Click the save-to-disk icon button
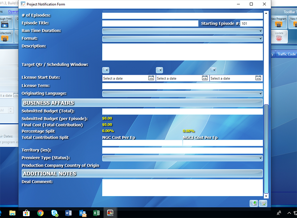Viewport: 297px width, 218px height. click(254, 203)
